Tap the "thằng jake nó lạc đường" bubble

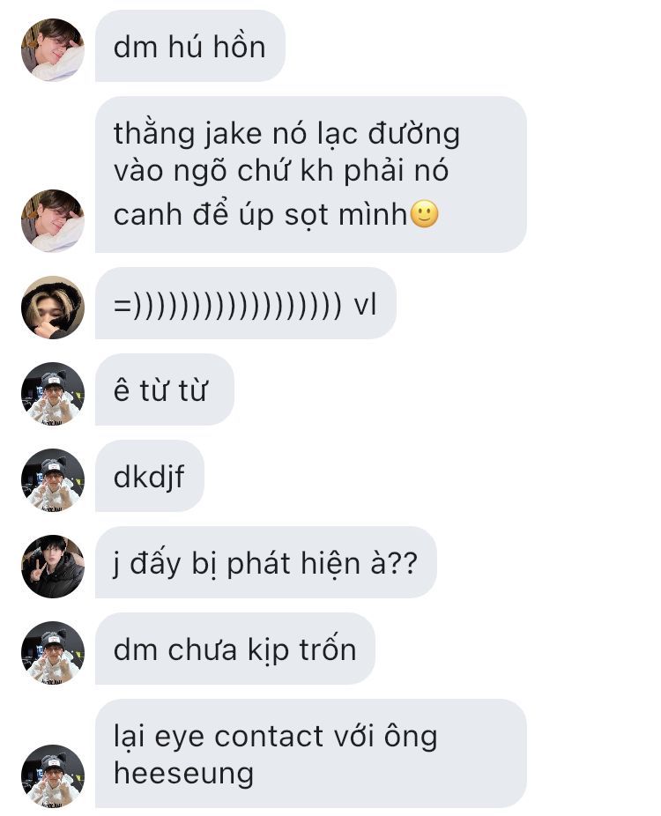click(x=311, y=174)
